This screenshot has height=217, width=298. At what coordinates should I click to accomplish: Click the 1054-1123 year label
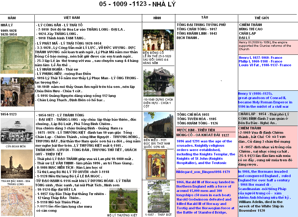[x=9, y=114]
